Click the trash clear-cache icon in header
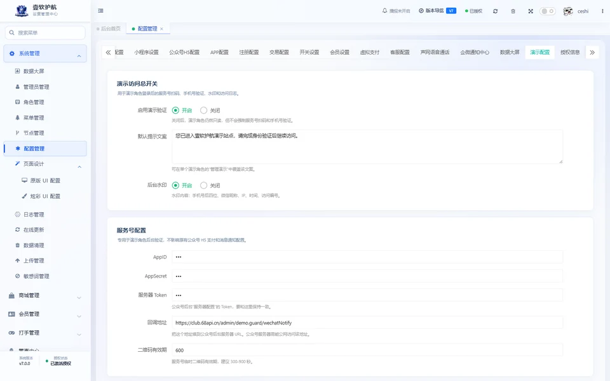 (513, 11)
